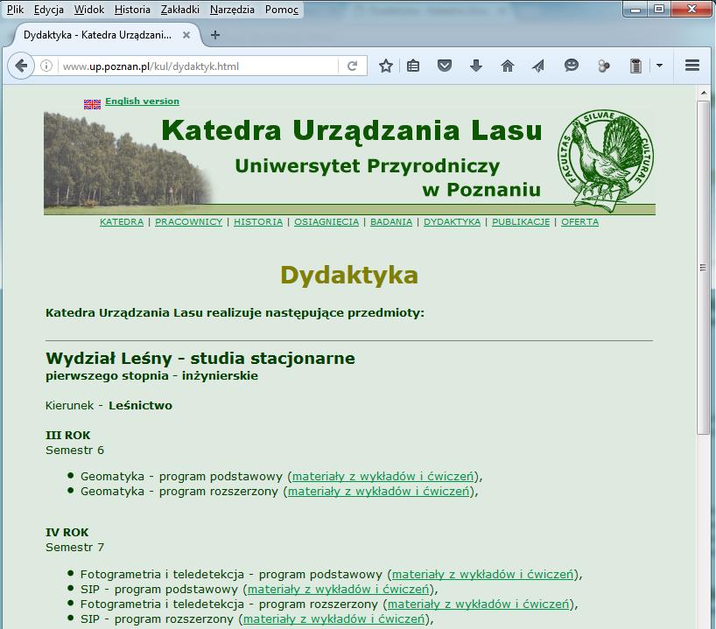Open the DYDAKTYKA navigation link
Image resolution: width=716 pixels, height=629 pixels.
pos(452,222)
